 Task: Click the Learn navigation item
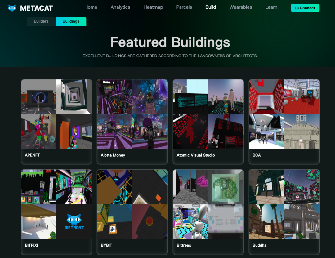click(x=271, y=7)
